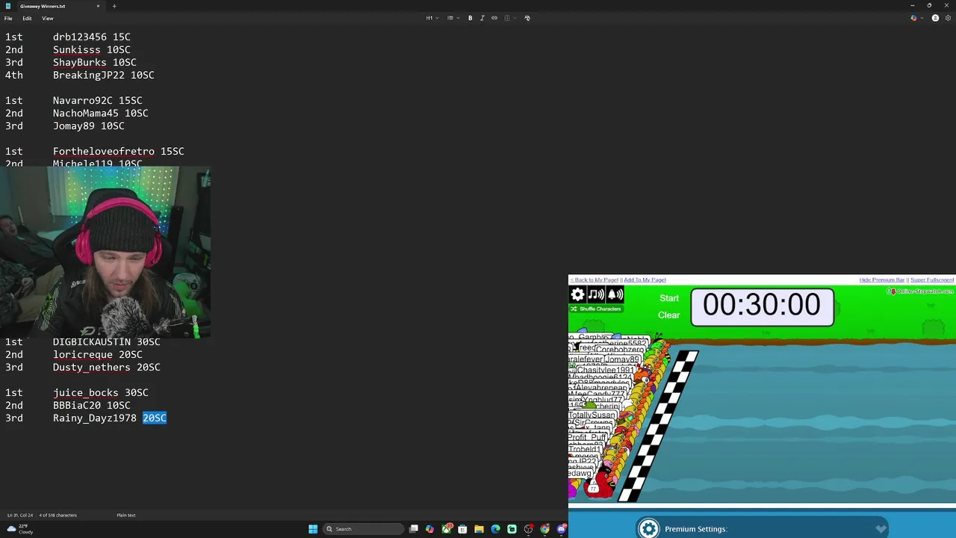
Task: Click the Add To My Page link
Action: coord(645,280)
